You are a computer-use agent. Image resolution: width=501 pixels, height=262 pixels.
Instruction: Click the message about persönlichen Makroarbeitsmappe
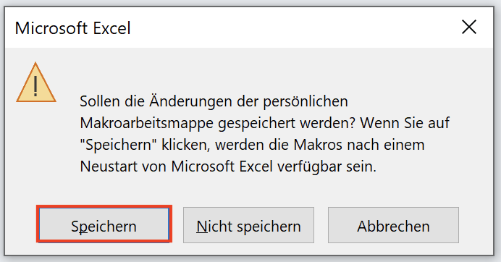264,134
